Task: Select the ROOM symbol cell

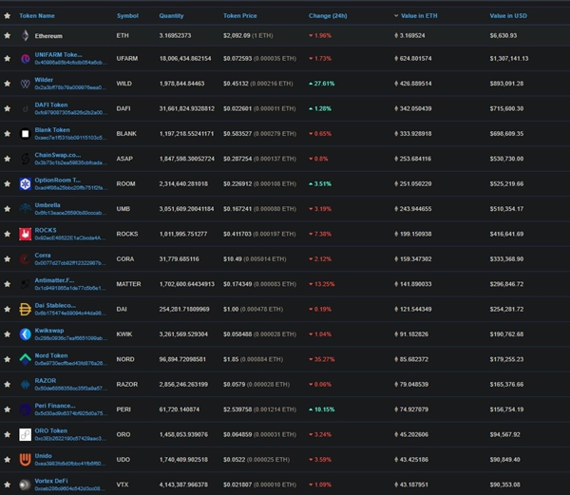Action: (x=125, y=184)
